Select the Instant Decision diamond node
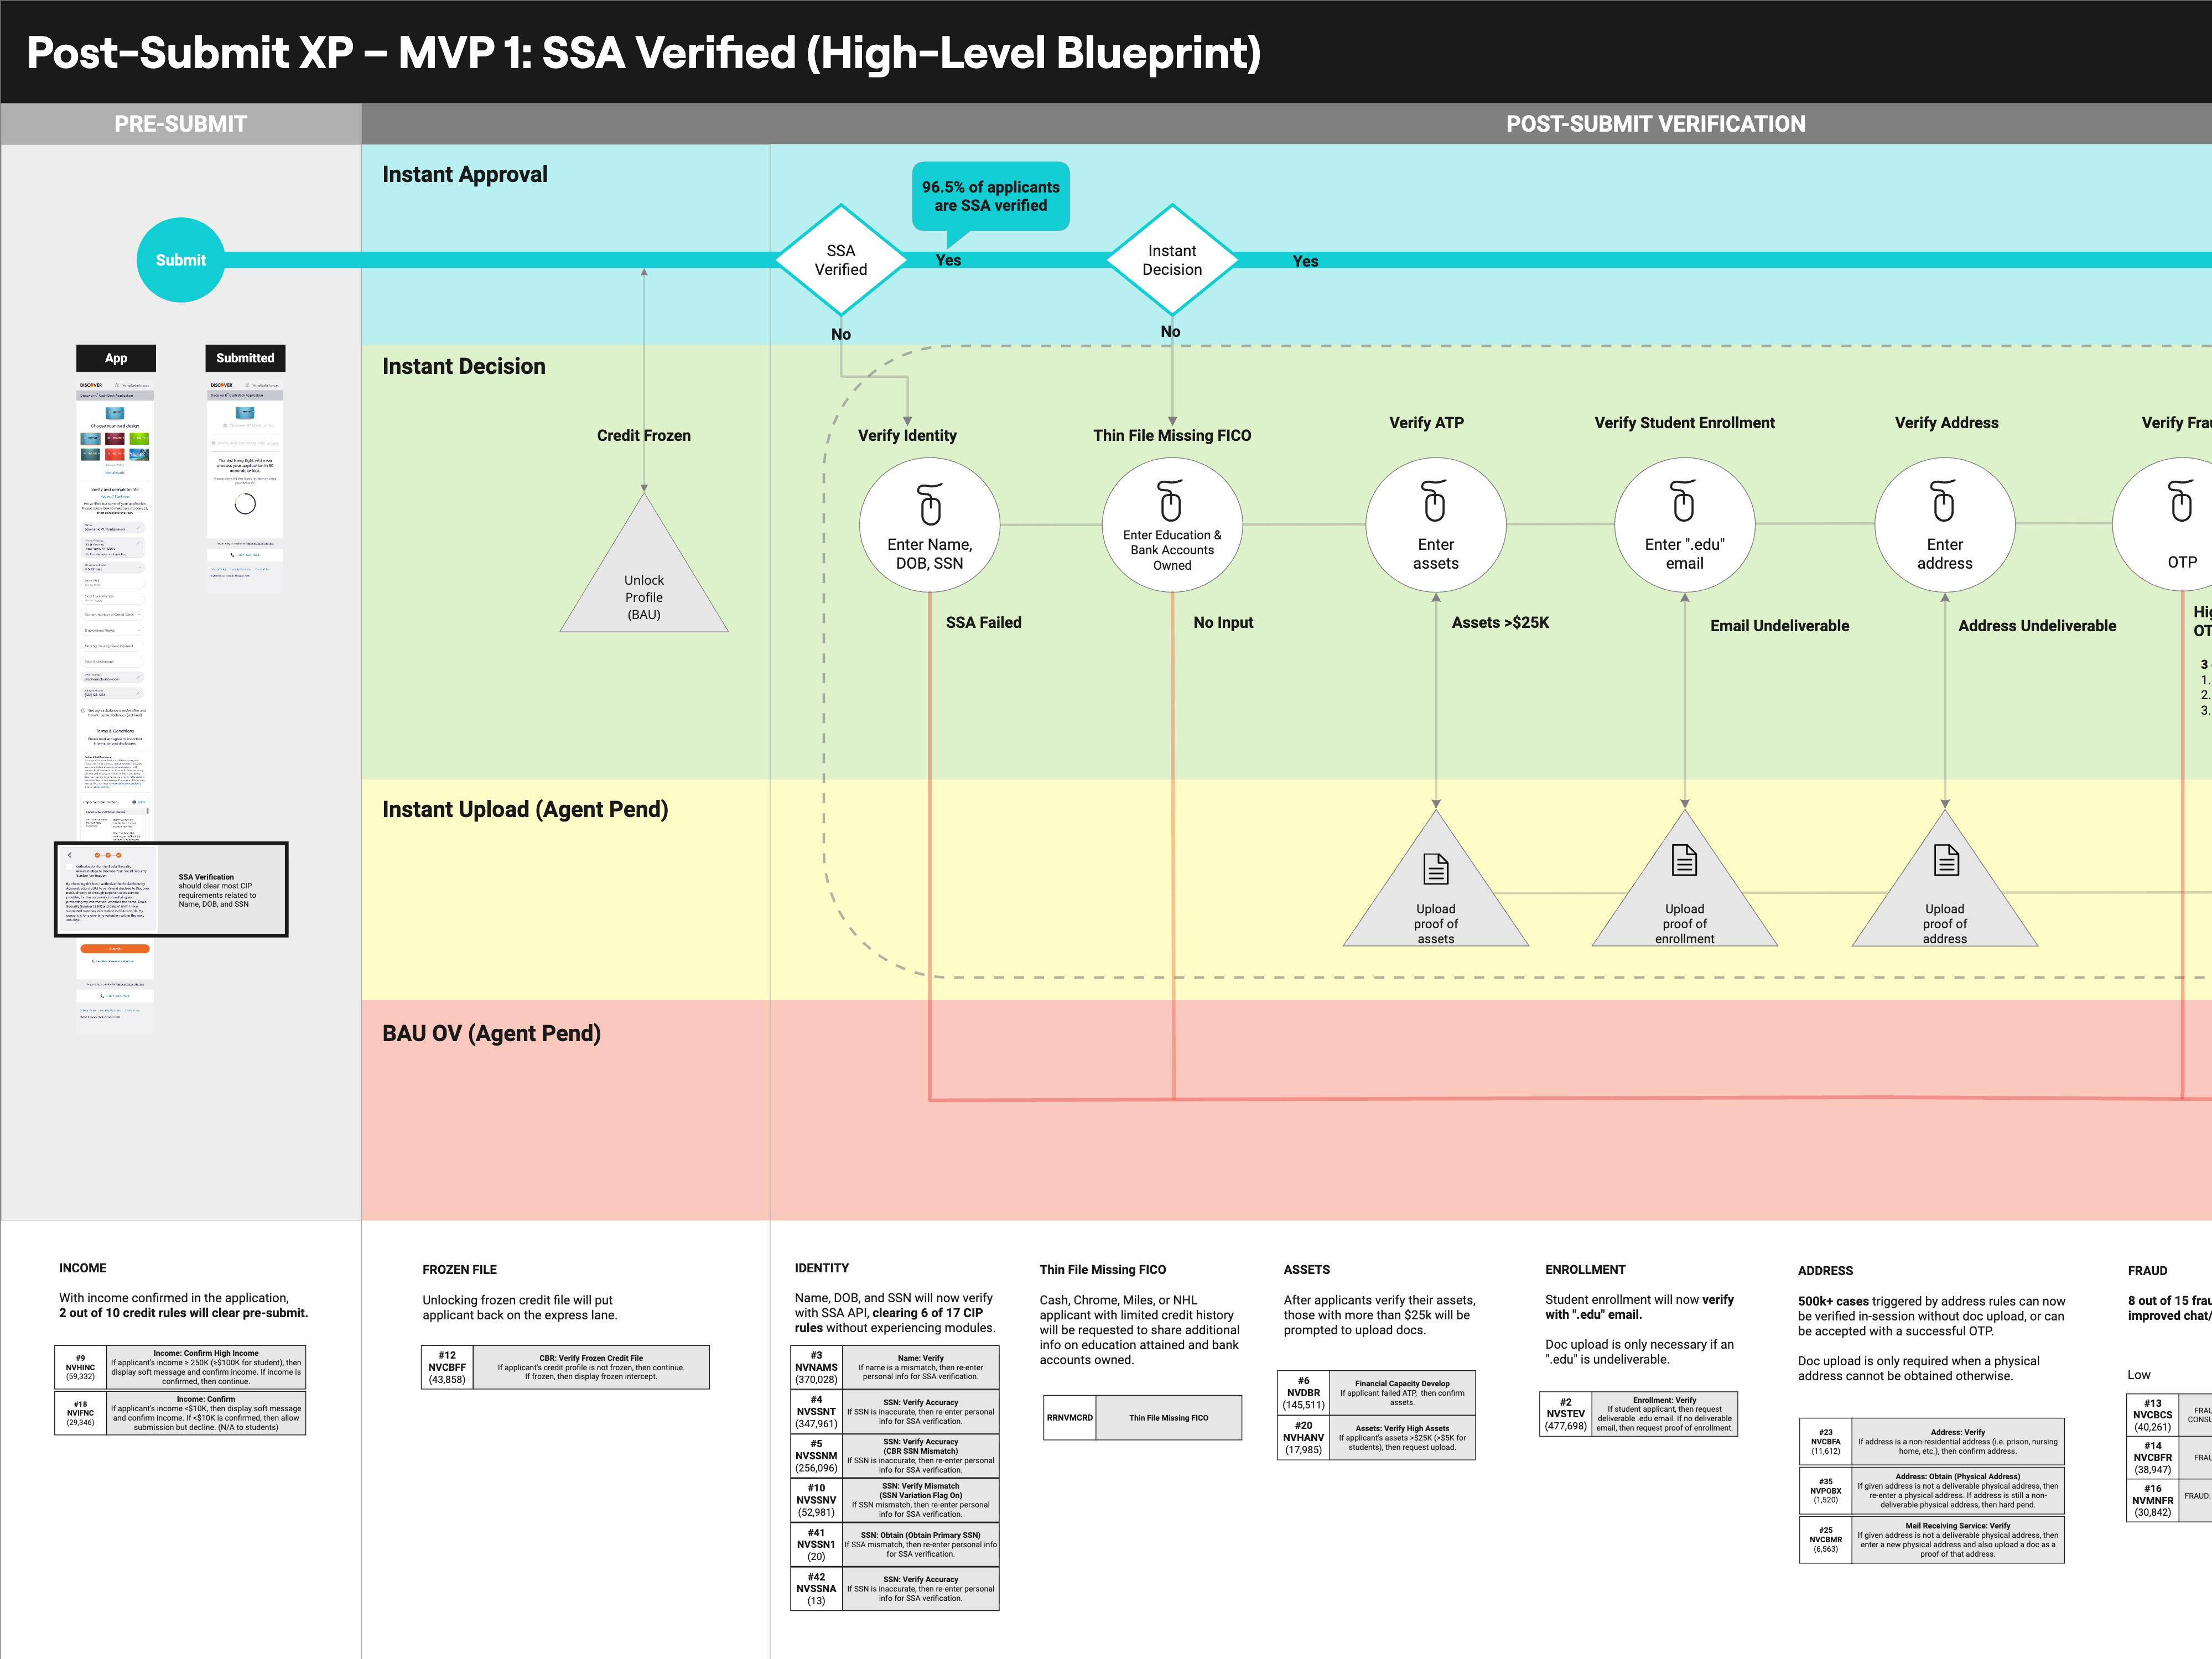This screenshot has width=2212, height=1659. pyautogui.click(x=1172, y=260)
